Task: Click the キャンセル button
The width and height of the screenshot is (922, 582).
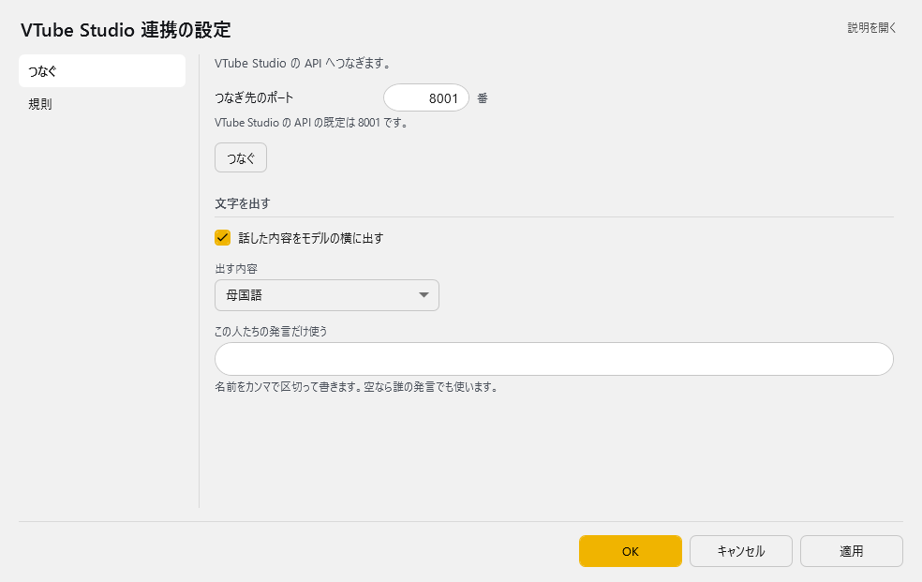Action: tap(741, 551)
